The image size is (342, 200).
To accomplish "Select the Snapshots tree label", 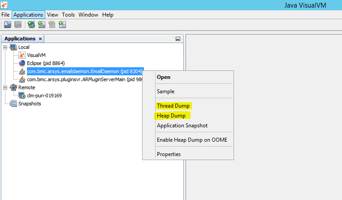I will [30, 104].
